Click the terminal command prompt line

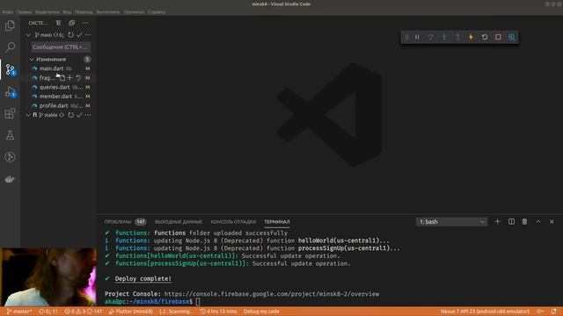click(x=152, y=302)
